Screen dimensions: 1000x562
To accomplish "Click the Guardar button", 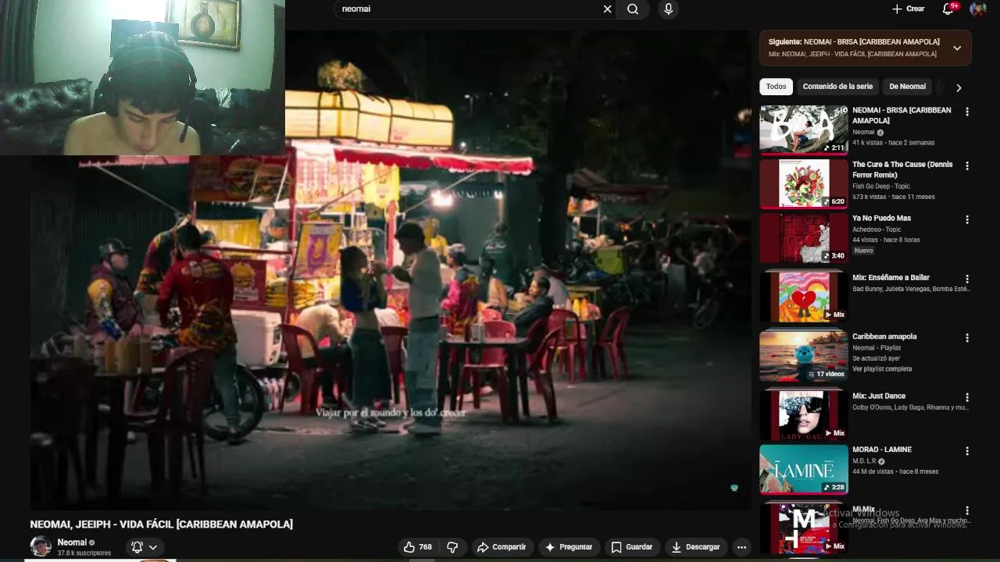I will (x=632, y=547).
